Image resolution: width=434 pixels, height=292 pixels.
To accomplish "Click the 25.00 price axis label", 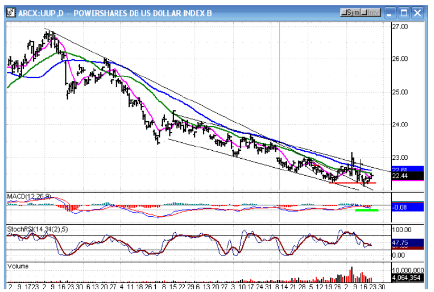I will pyautogui.click(x=400, y=92).
